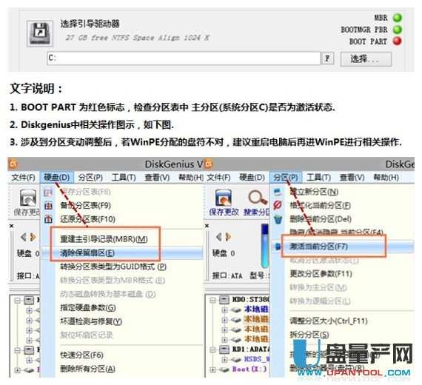
Task: Open the 分区(P) menu in right window
Action: point(286,178)
